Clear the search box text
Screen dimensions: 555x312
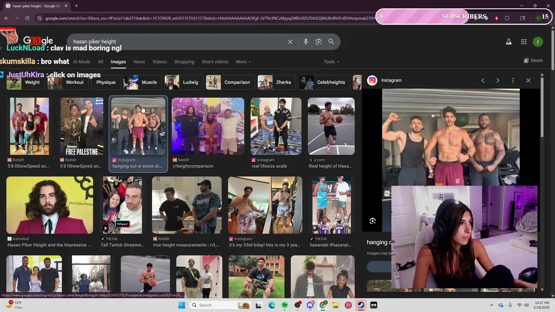coord(290,42)
